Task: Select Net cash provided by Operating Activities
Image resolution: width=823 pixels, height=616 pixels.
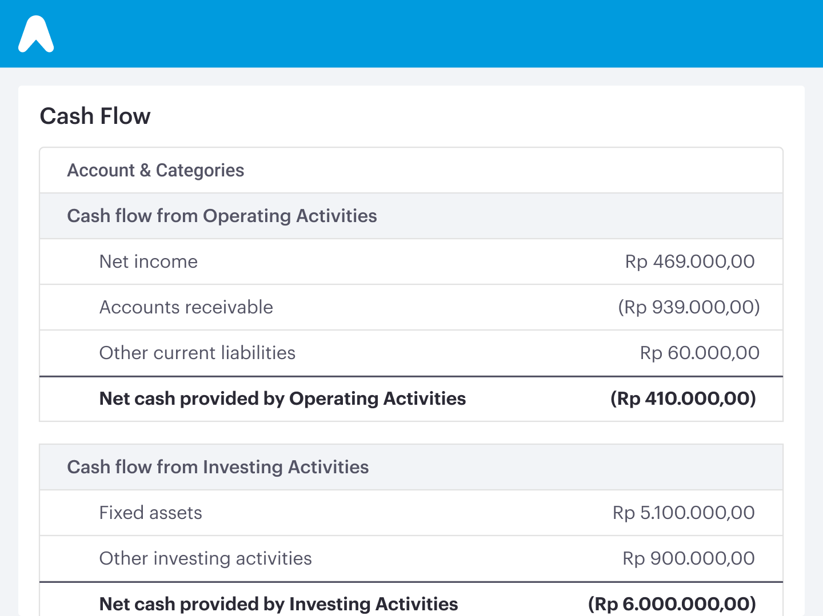Action: click(x=282, y=398)
